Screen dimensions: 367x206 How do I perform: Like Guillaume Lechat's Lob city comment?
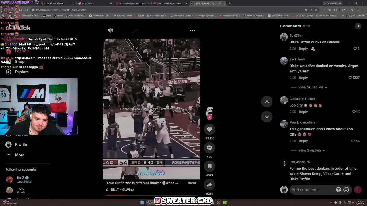click(354, 112)
